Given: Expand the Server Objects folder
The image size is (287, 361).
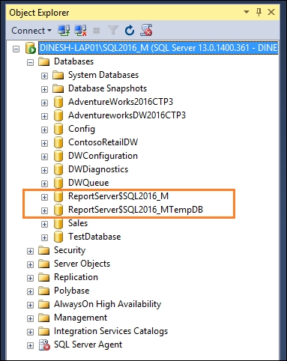Looking at the screenshot, I should click(30, 264).
